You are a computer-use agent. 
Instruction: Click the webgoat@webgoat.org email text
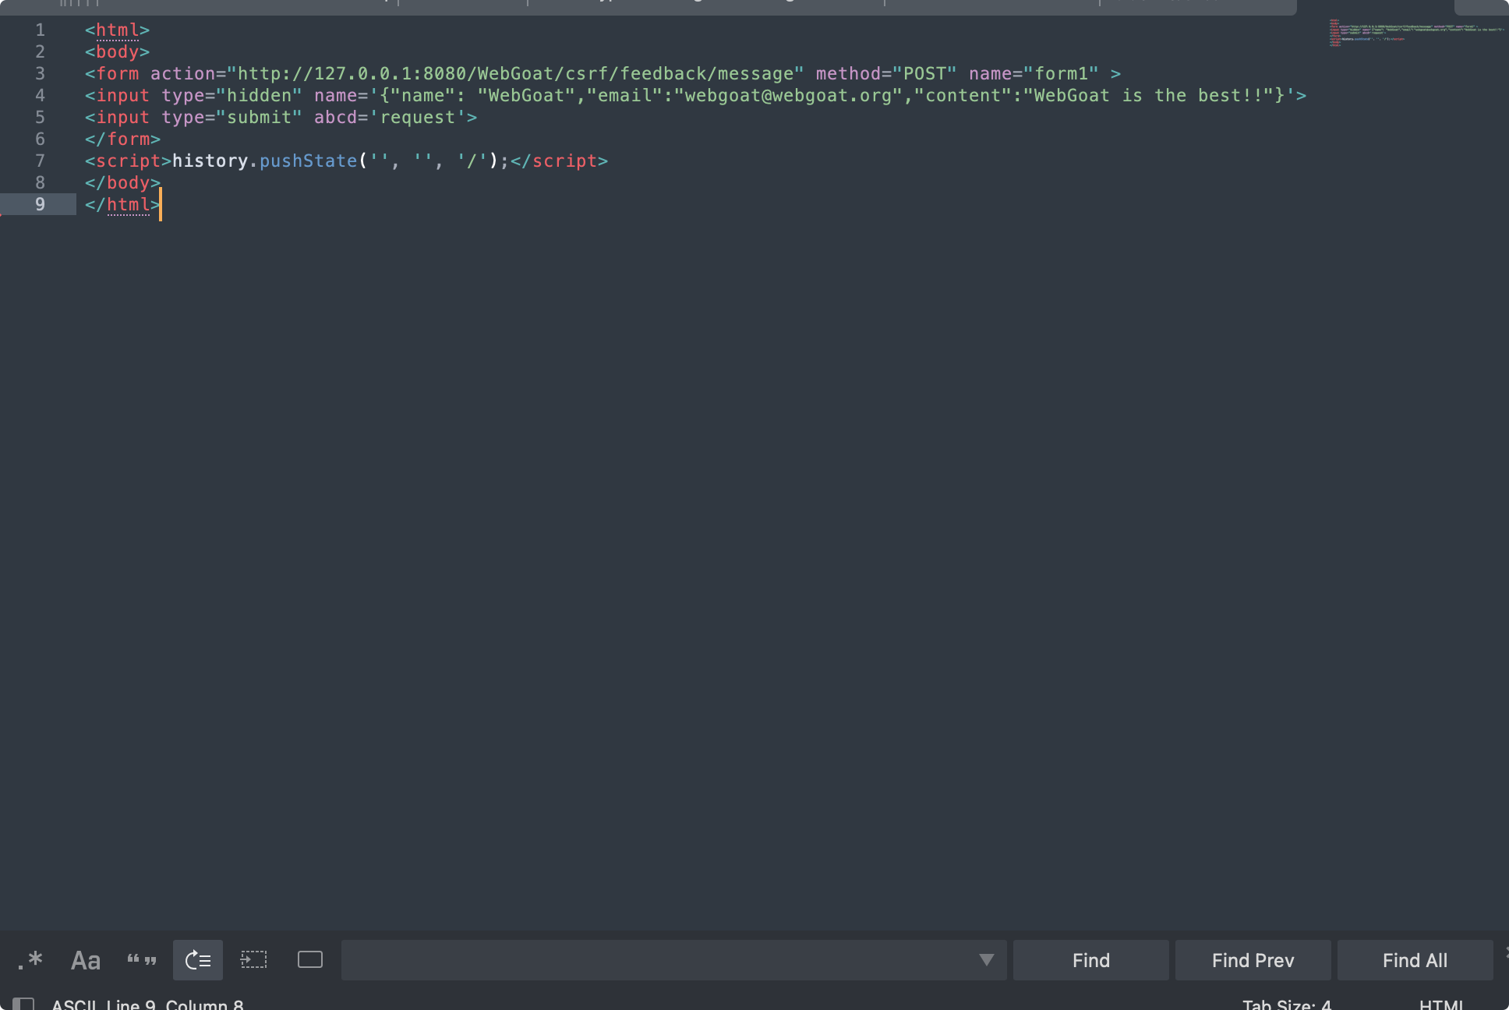pos(788,95)
